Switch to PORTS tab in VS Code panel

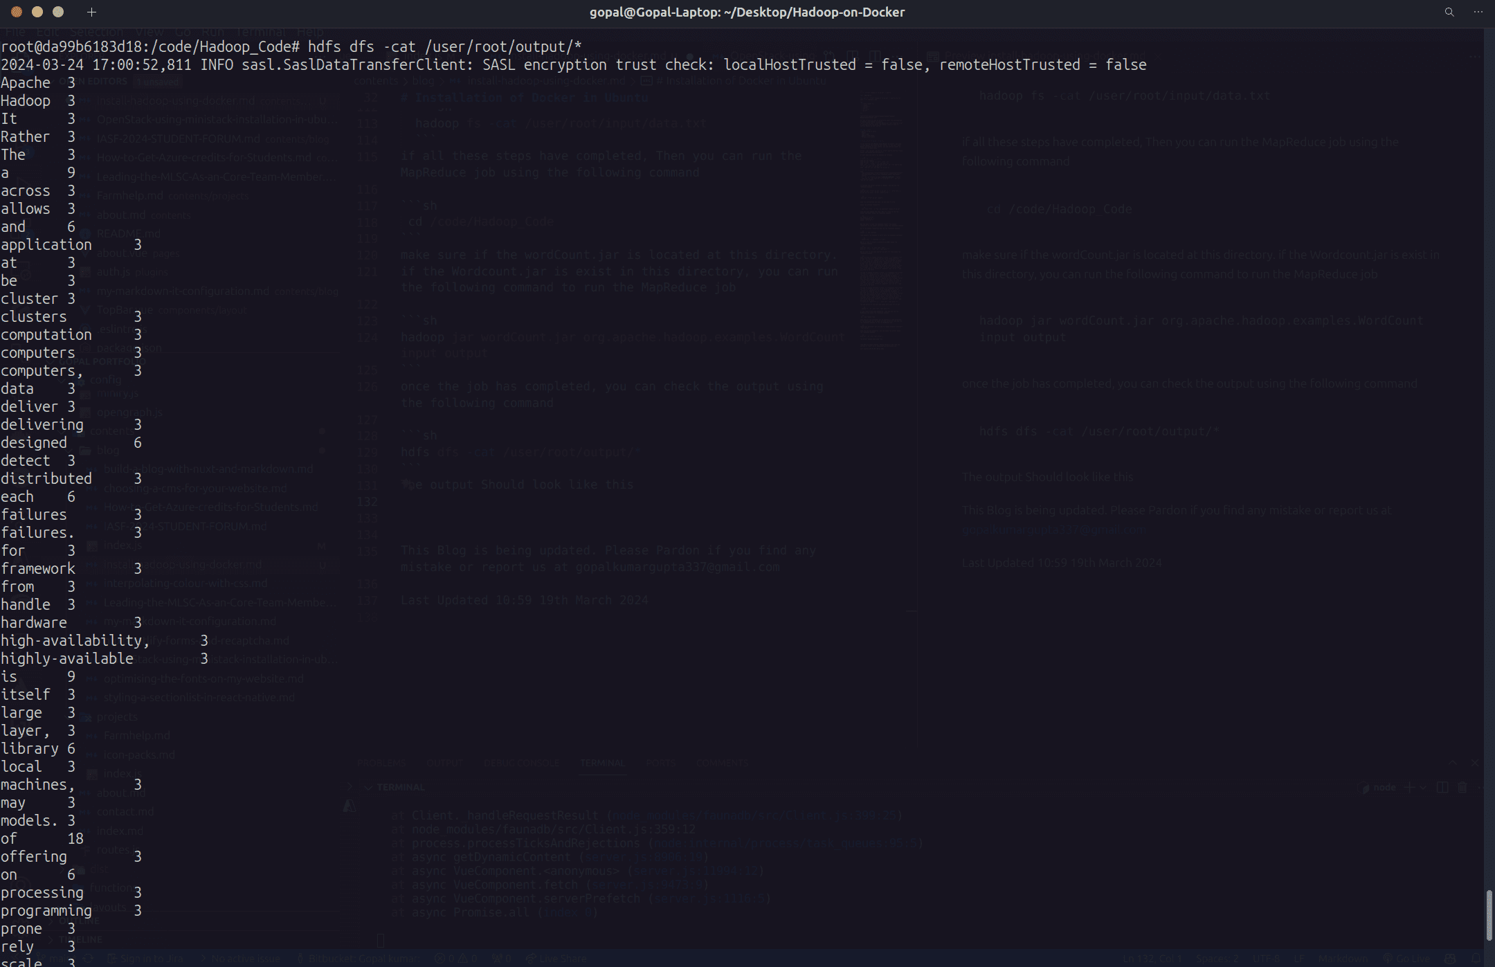660,763
